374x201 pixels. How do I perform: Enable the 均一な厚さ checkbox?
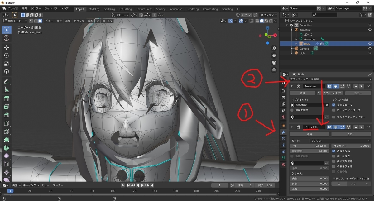click(334, 156)
